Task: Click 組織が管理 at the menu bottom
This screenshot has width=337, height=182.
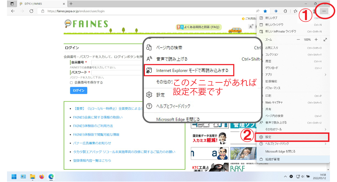Action: pos(293,159)
